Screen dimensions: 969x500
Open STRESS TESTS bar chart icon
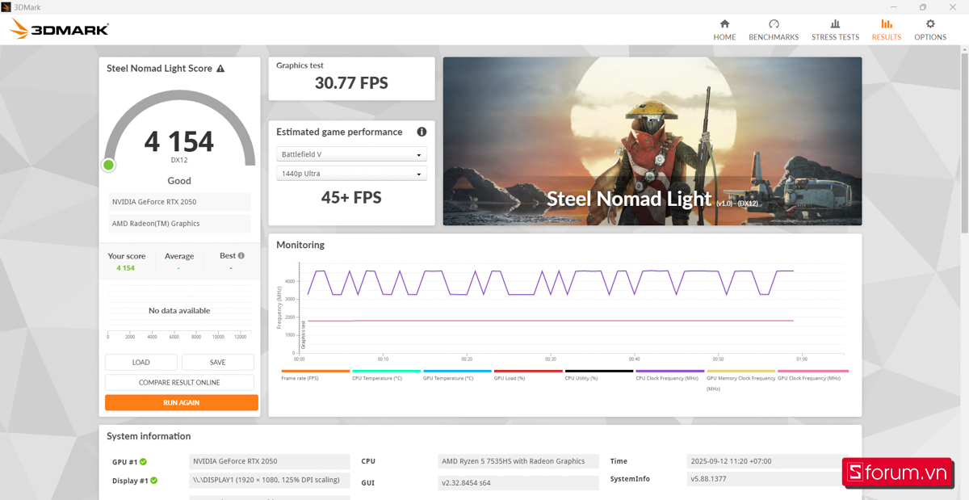[835, 24]
